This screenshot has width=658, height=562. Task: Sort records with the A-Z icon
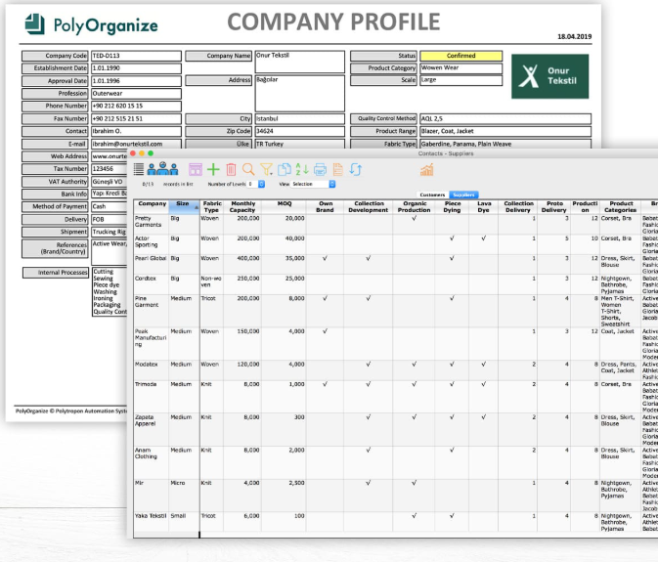pyautogui.click(x=302, y=169)
